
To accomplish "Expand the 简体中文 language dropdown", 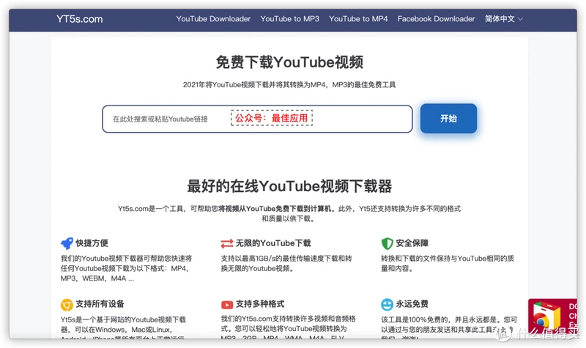I will [x=504, y=19].
